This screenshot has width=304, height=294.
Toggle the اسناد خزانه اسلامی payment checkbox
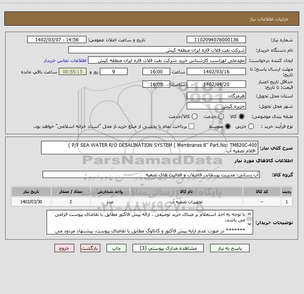pyautogui.click(x=191, y=126)
